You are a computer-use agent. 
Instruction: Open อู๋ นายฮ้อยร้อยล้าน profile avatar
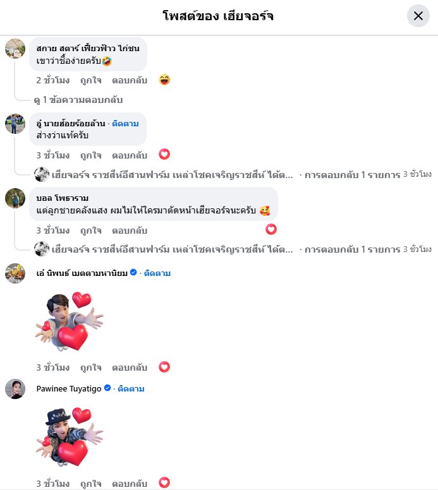[15, 124]
